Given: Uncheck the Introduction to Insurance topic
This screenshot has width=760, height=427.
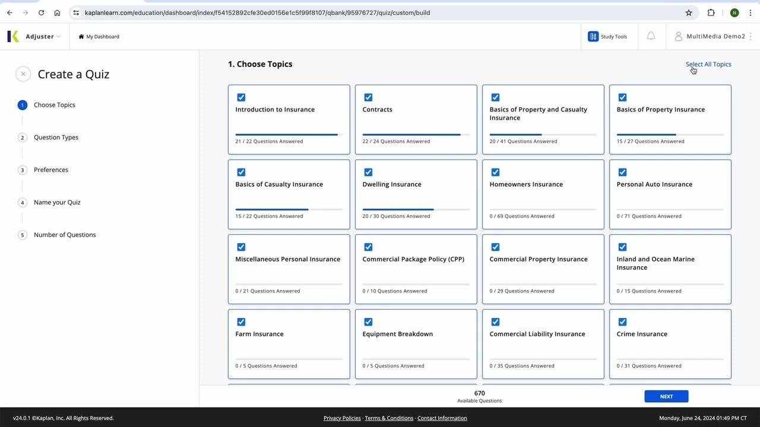Looking at the screenshot, I should (241, 97).
